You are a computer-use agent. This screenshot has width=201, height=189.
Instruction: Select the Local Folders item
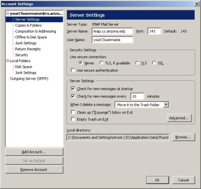pyautogui.click(x=20, y=61)
